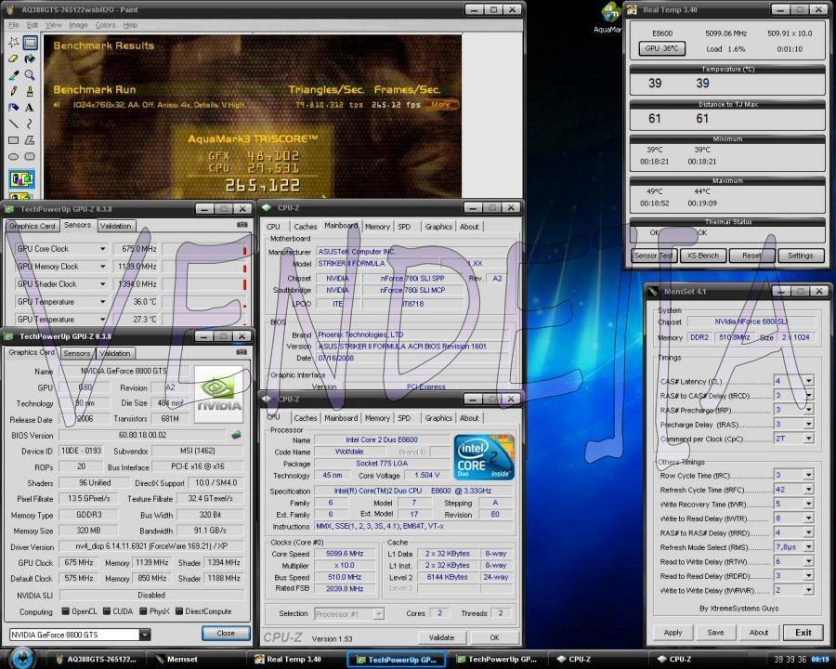The height and width of the screenshot is (669, 836).
Task: Open the Processor #1 selection dropdown in CPU-Z
Action: pos(379,614)
